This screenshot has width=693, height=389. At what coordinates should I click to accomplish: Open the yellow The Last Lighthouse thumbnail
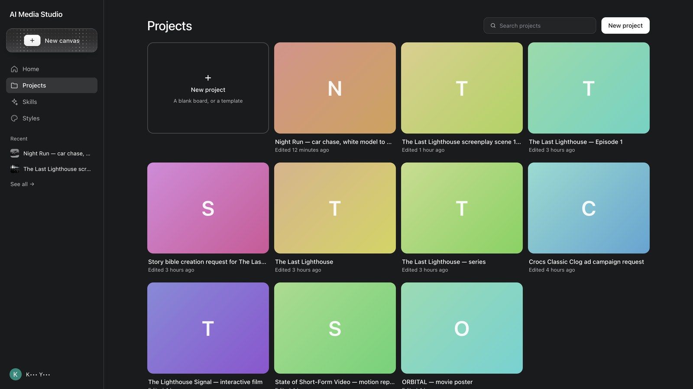tap(335, 208)
